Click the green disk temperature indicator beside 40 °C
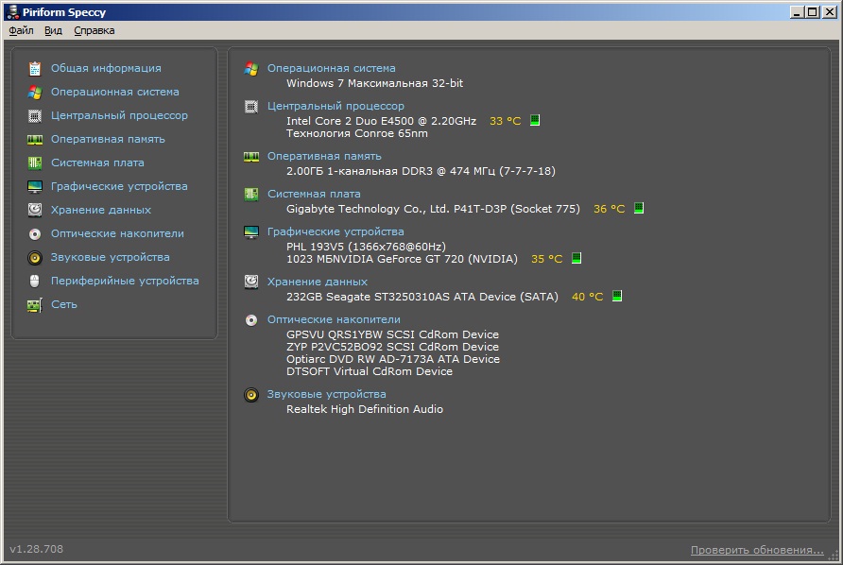 click(x=617, y=296)
